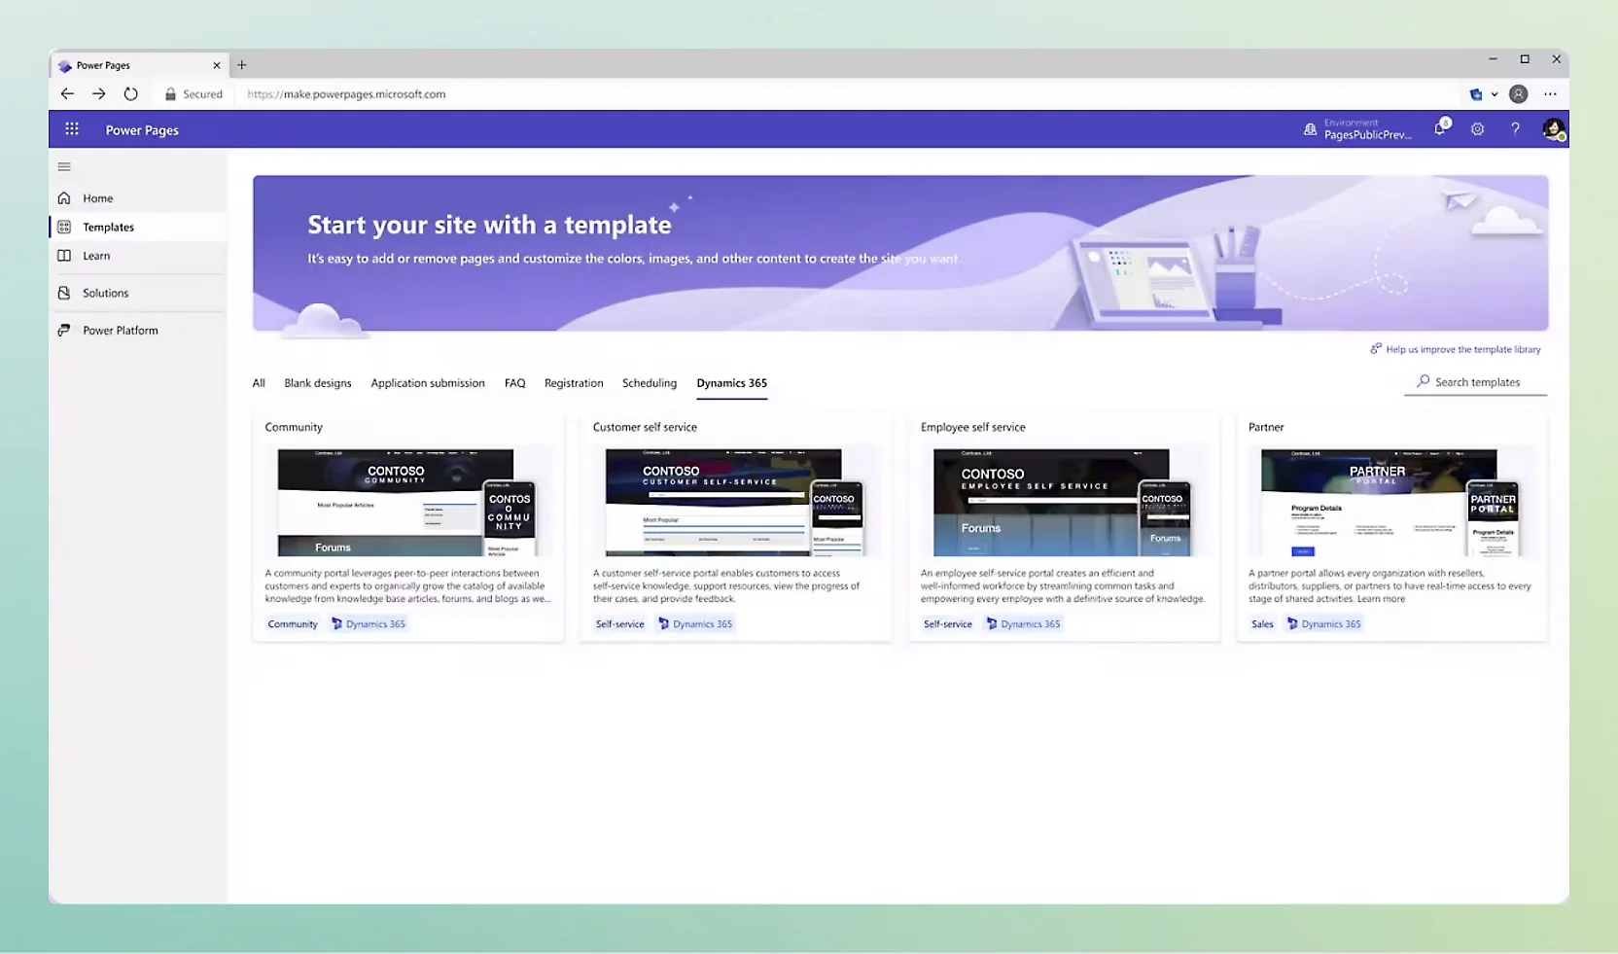Click the Secured lock icon

[170, 94]
